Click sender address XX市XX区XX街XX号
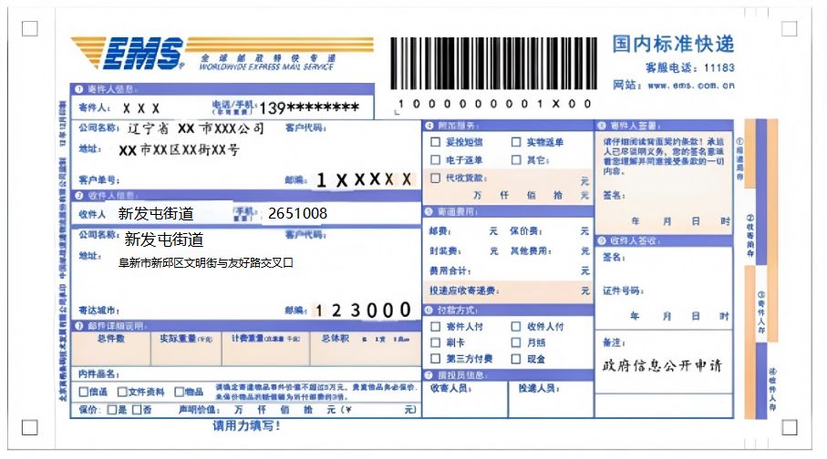827x459 pixels. 180,150
